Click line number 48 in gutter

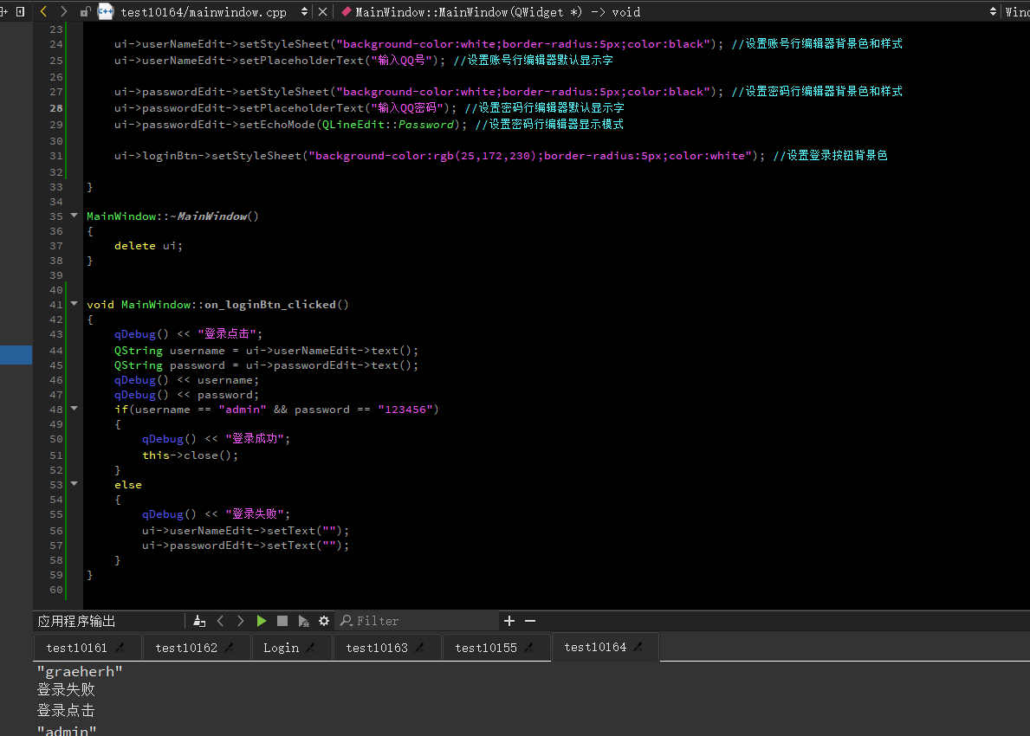(x=56, y=410)
